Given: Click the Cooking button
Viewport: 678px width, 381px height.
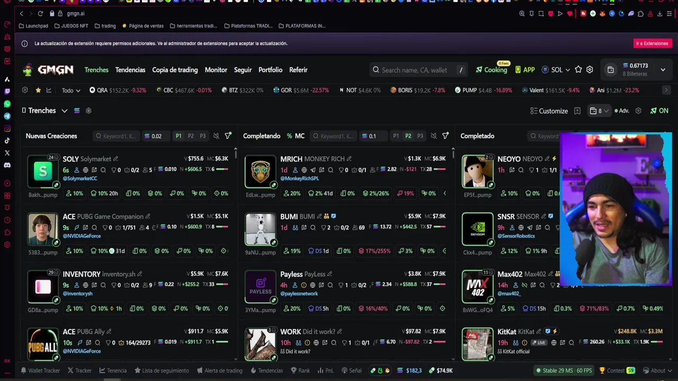Looking at the screenshot, I should point(492,70).
